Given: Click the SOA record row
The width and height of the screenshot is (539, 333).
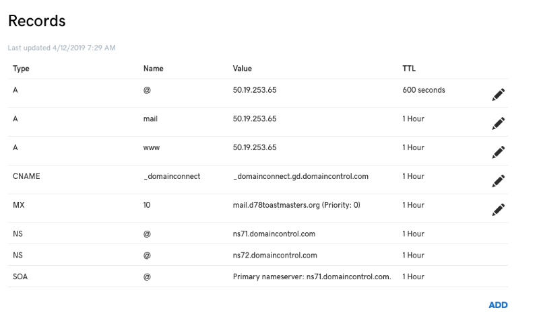Looking at the screenshot, I should pos(258,276).
